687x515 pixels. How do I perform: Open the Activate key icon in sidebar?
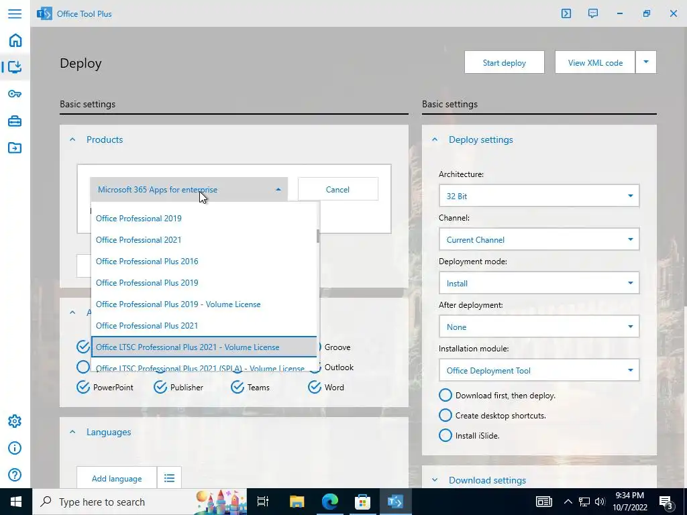pos(15,94)
